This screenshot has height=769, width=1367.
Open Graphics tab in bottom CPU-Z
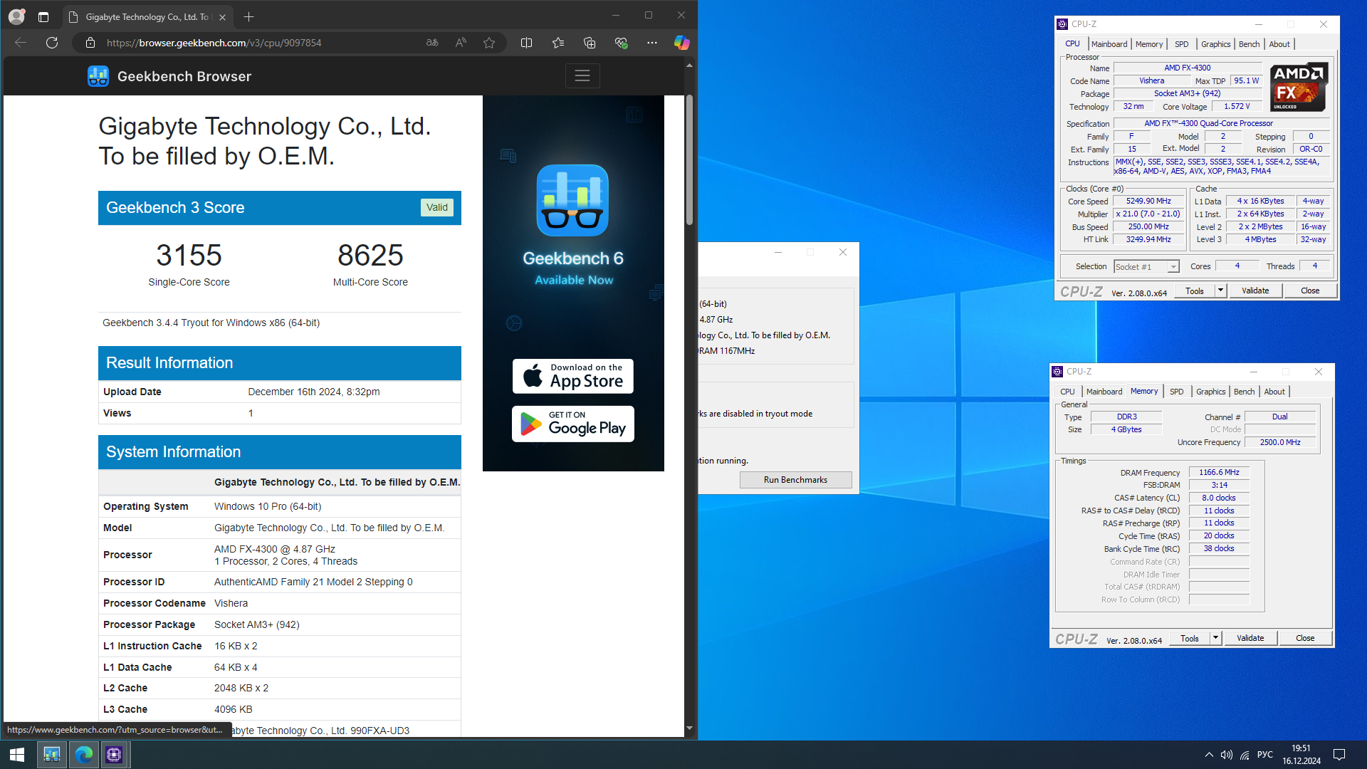click(1210, 392)
